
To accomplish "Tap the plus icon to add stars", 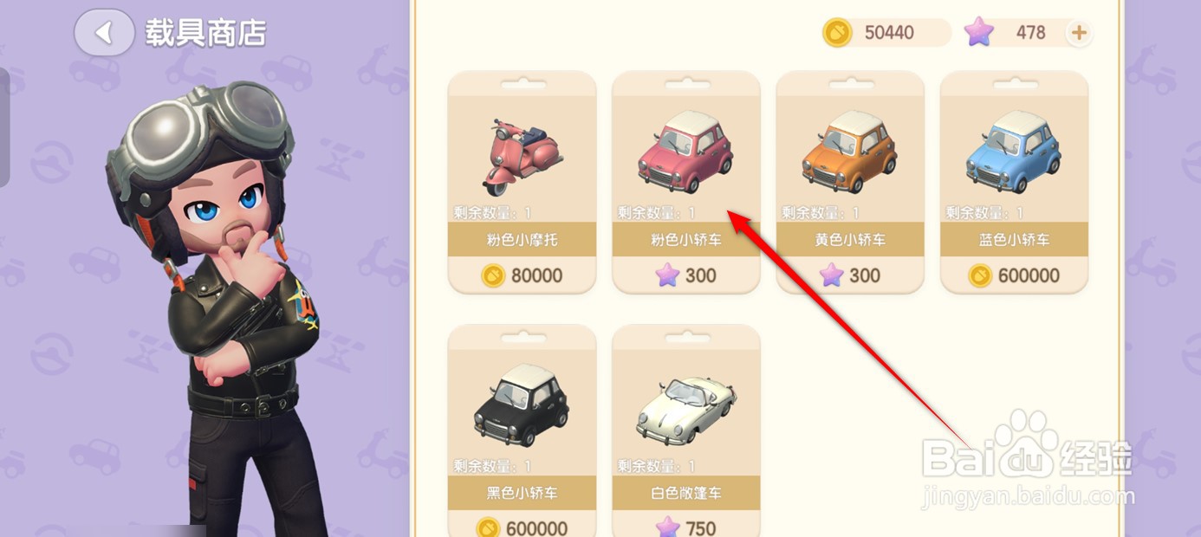I will pos(1079,33).
